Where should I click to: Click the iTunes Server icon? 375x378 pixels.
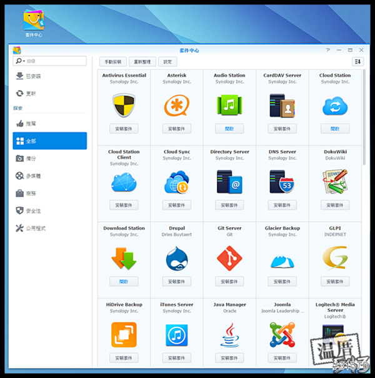click(x=177, y=335)
